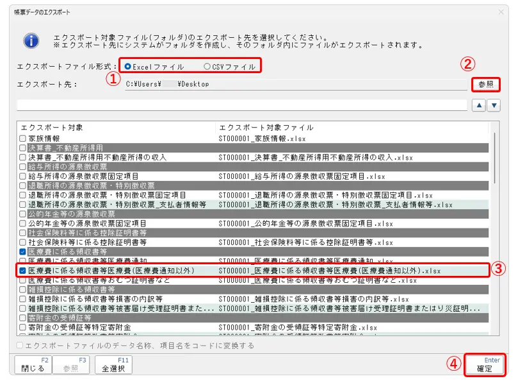Viewport: 518px width, 381px height.
Task: Click the list's vertical scrollbar
Action: [x=494, y=224]
